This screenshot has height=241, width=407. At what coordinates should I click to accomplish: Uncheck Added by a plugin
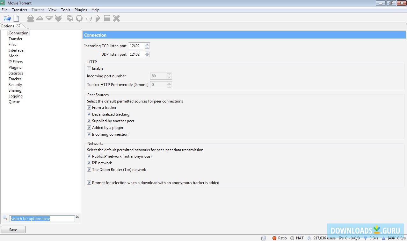point(89,127)
